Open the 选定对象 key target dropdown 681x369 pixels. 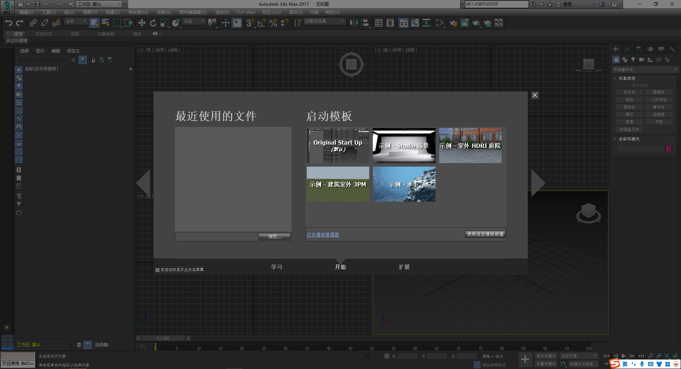pyautogui.click(x=579, y=356)
